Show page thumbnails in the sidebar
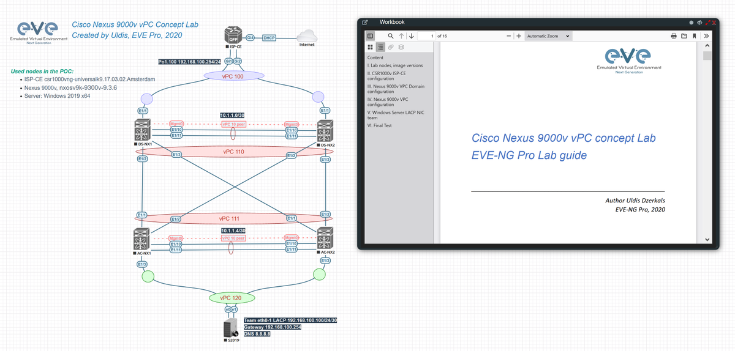The image size is (735, 351). click(x=370, y=46)
